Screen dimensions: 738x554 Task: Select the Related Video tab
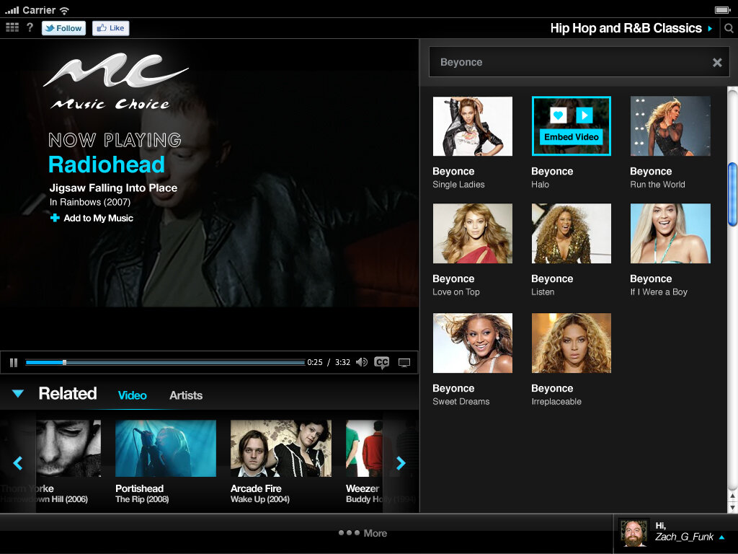point(133,395)
